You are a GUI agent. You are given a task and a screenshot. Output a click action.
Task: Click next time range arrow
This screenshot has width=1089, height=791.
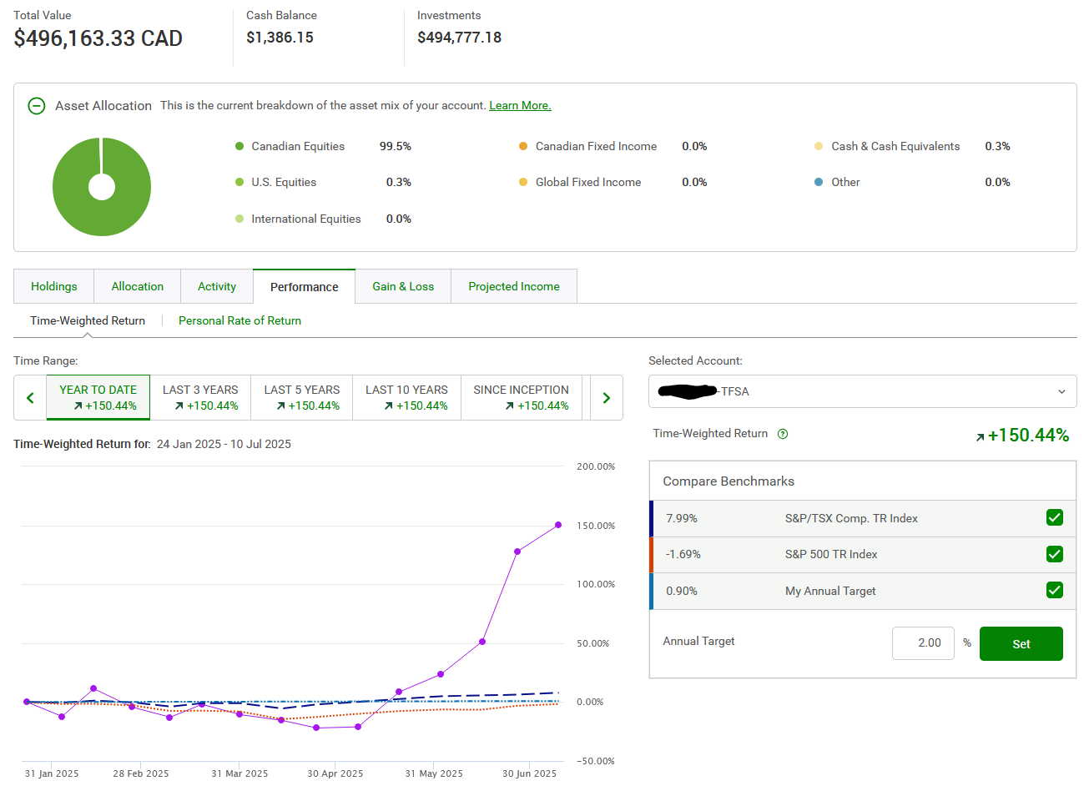click(x=607, y=398)
